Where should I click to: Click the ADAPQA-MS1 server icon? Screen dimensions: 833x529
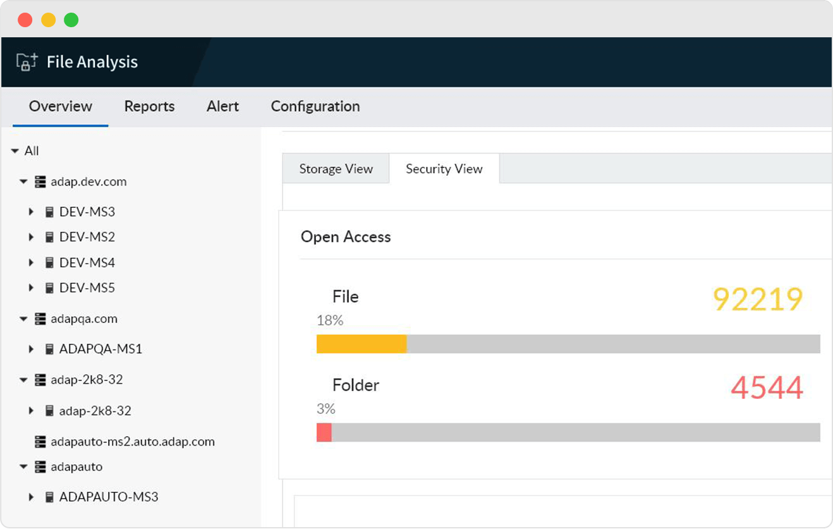tap(49, 349)
